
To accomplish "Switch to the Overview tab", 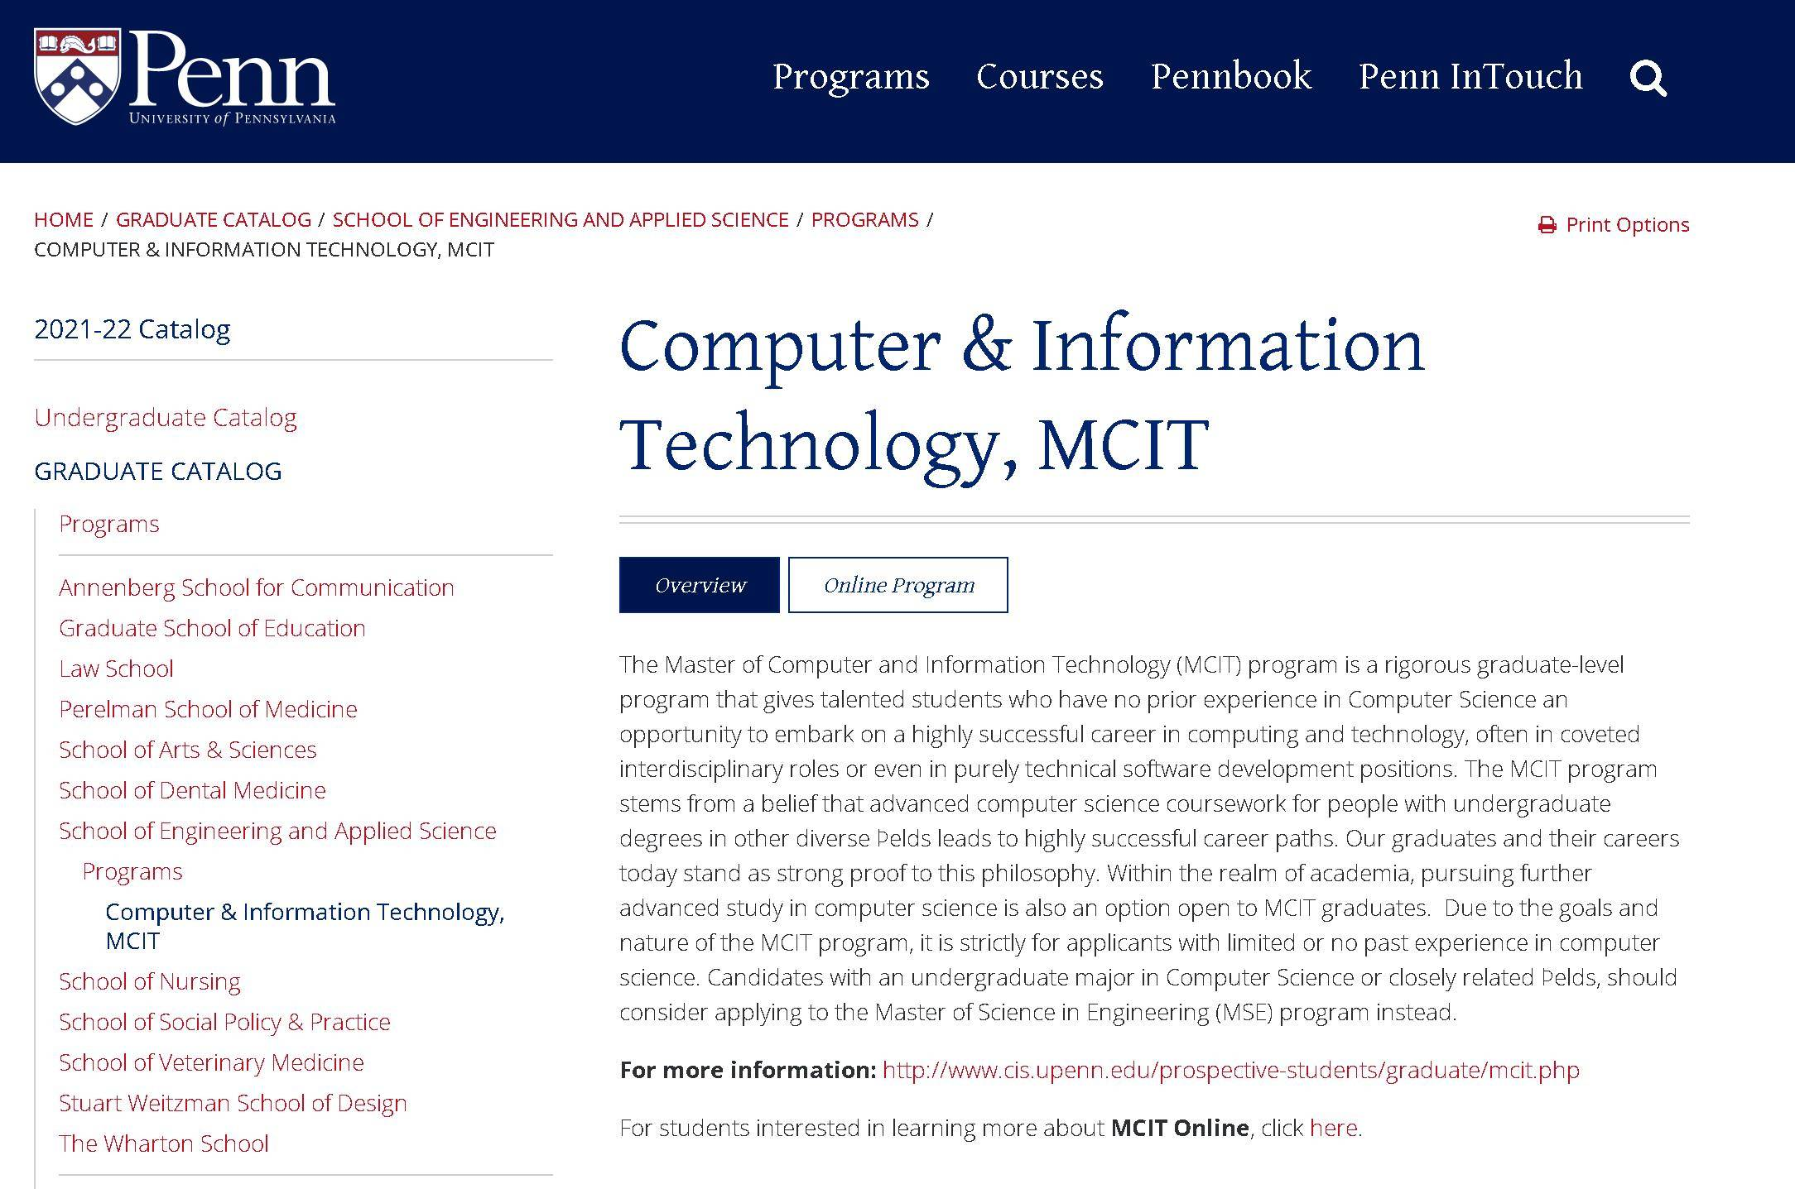I will coord(700,584).
